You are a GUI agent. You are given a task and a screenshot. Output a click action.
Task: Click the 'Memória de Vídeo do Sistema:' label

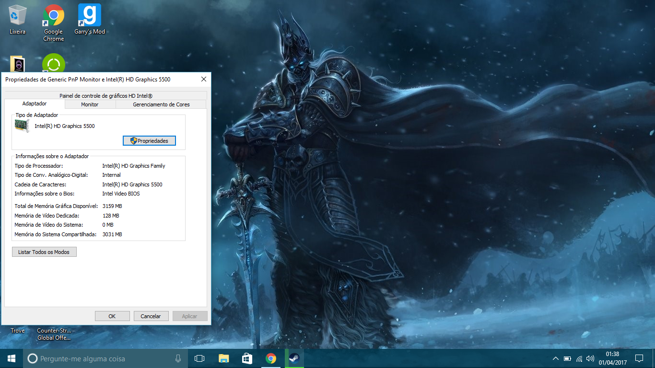pyautogui.click(x=49, y=225)
